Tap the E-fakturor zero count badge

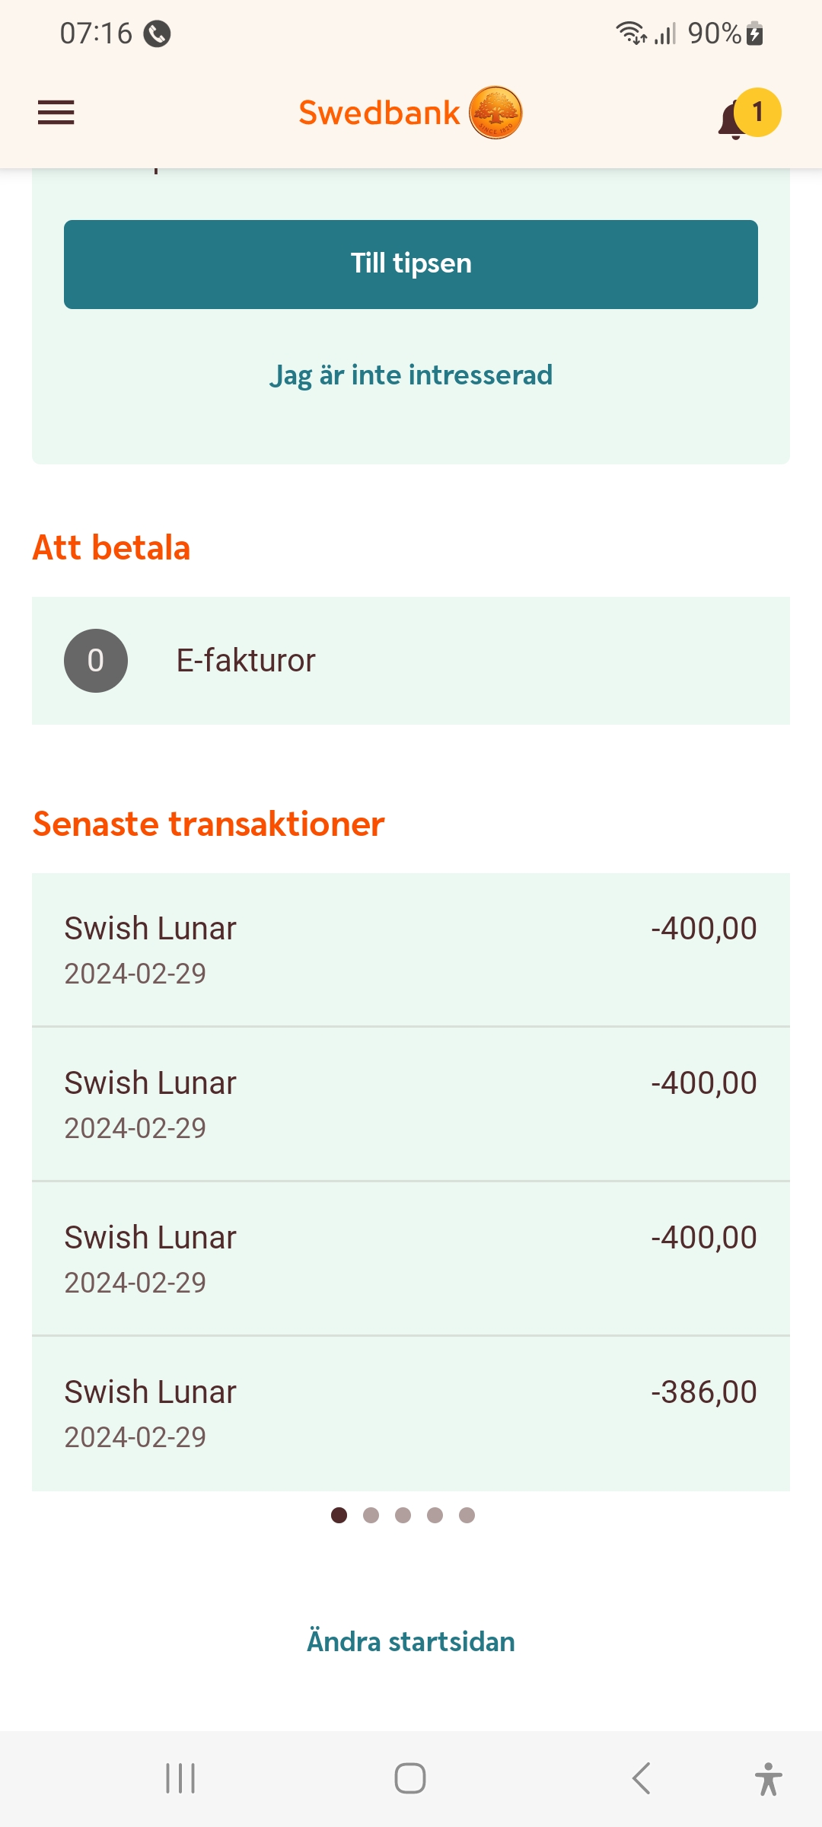pos(96,661)
